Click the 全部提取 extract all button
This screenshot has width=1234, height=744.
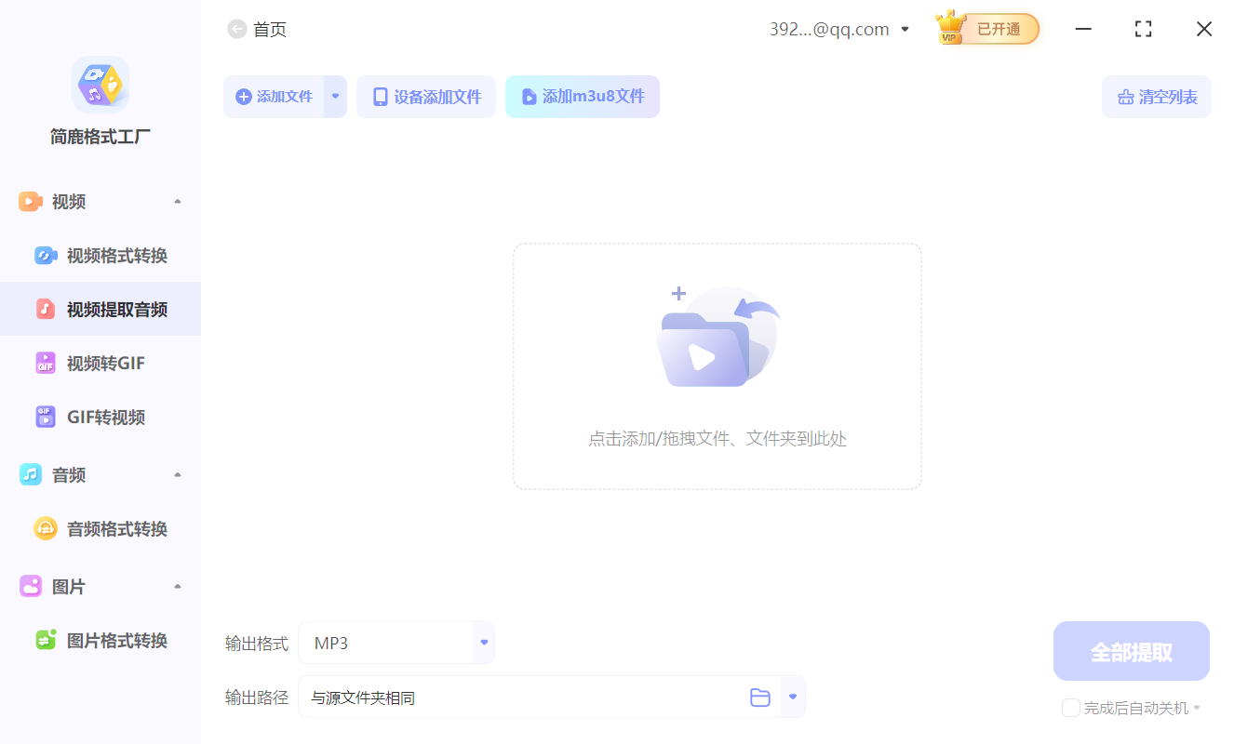(1131, 650)
